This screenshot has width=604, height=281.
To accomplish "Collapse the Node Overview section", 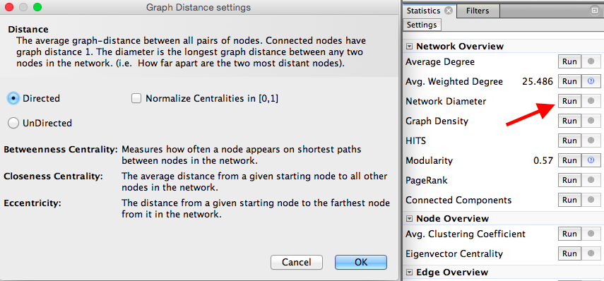I will (409, 219).
